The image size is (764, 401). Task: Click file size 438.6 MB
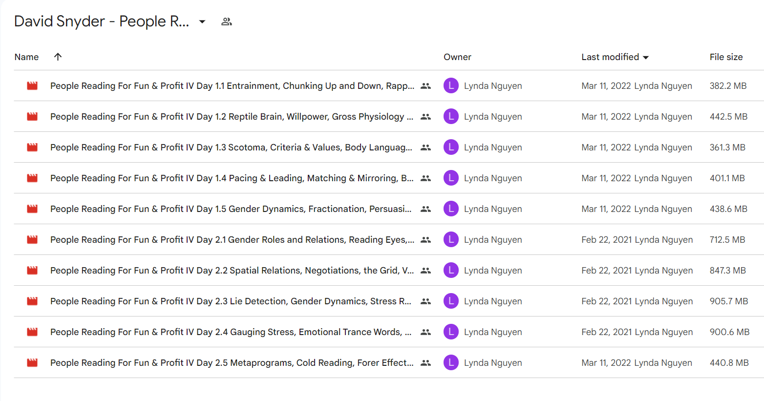[728, 209]
